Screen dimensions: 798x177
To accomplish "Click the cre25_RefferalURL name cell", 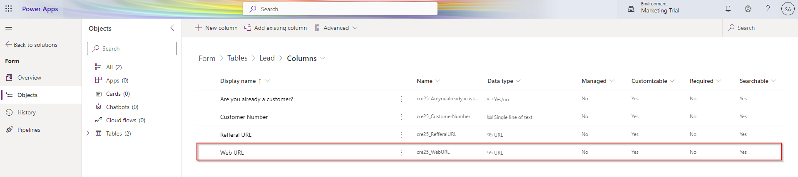I will point(436,134).
